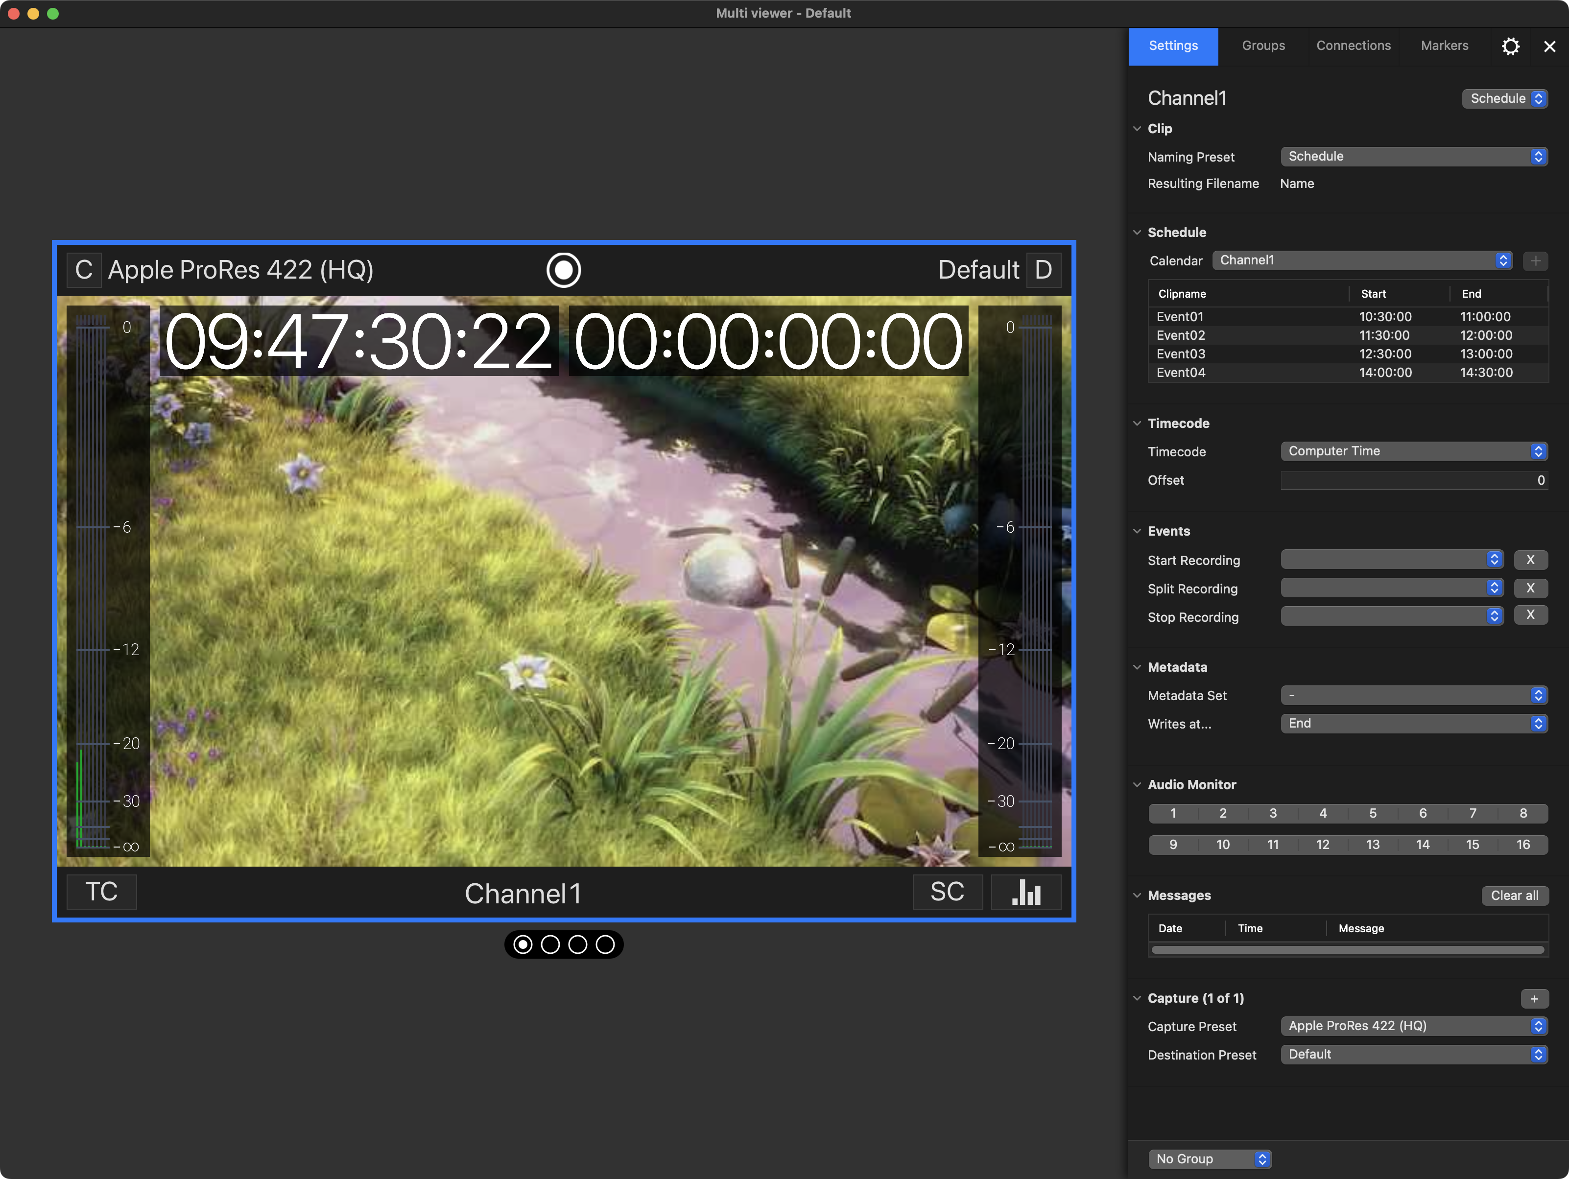This screenshot has height=1179, width=1569.
Task: Toggle audio monitor channel 5
Action: 1373,813
